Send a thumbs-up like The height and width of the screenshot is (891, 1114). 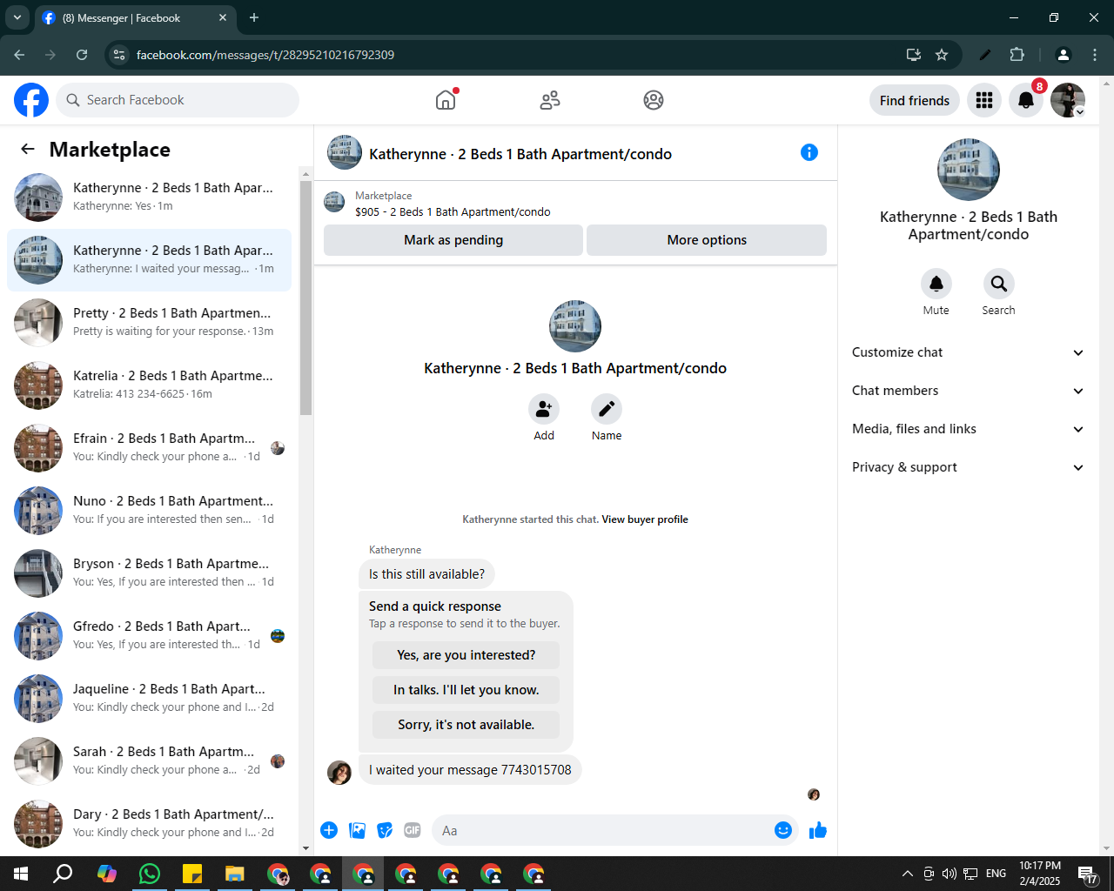(x=817, y=830)
